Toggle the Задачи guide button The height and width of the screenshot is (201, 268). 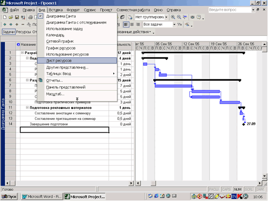(9, 32)
